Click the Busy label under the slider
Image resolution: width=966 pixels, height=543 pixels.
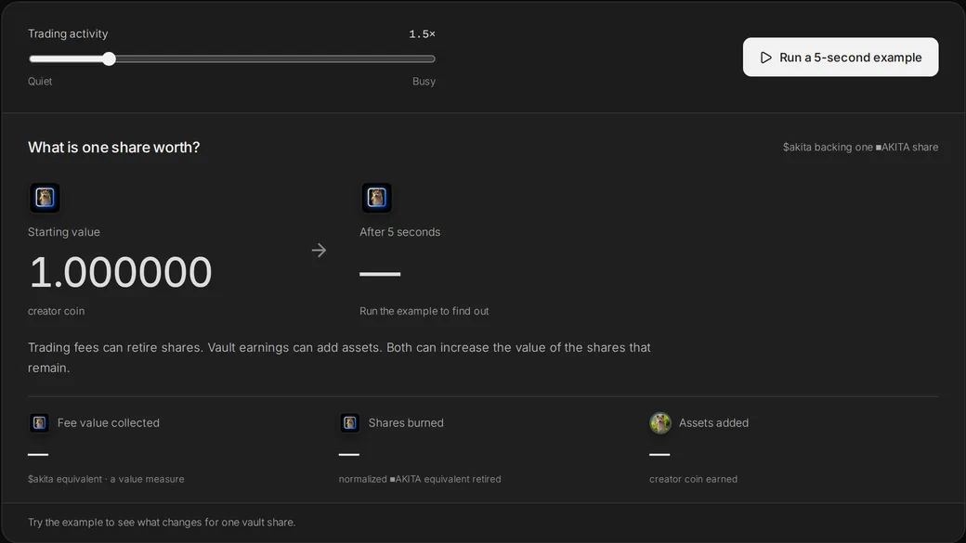click(424, 82)
